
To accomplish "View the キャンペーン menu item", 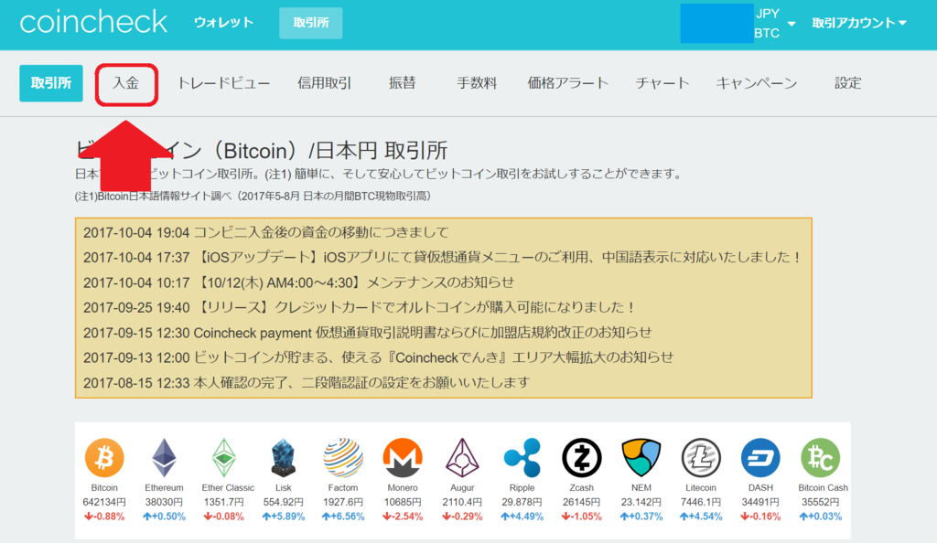I will [757, 83].
